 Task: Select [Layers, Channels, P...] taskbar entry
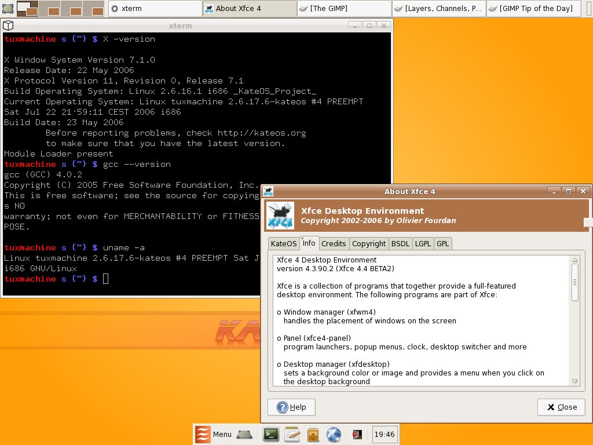coord(439,8)
